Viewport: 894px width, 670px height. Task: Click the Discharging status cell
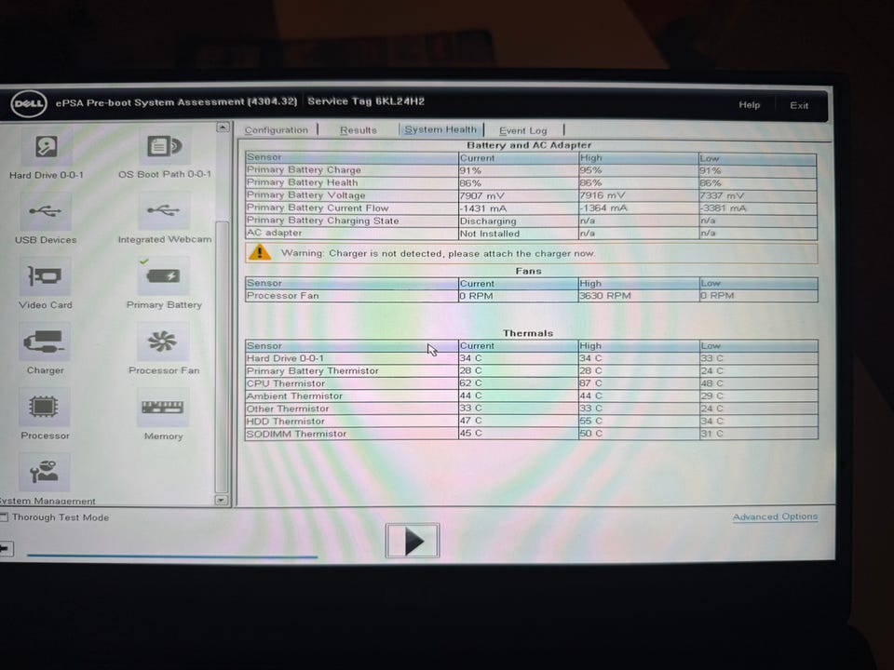click(x=488, y=221)
